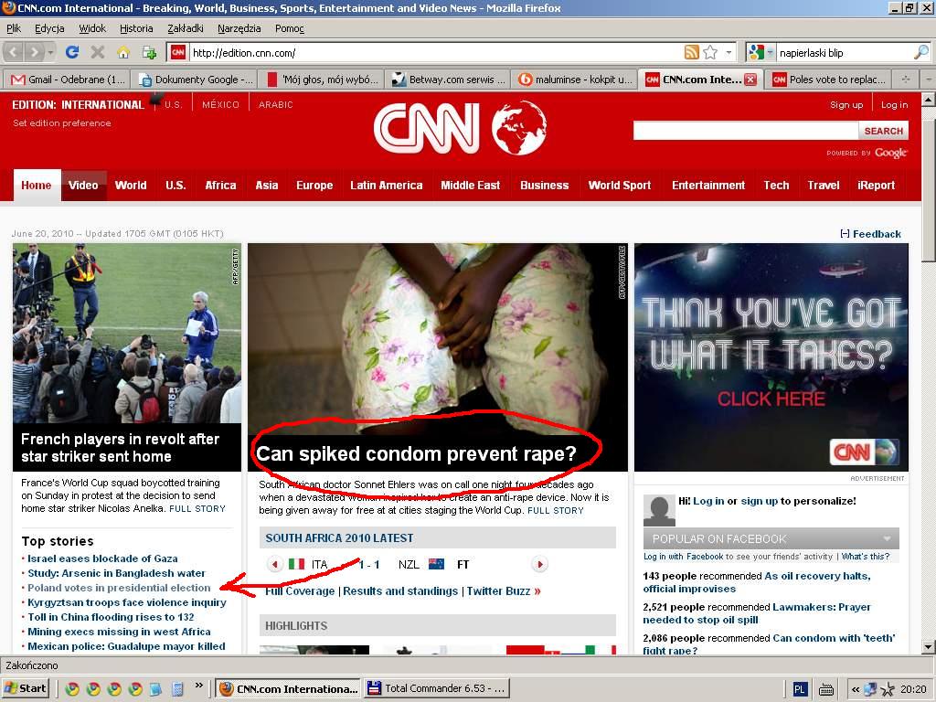The image size is (936, 702).
Task: Click the stop loading X icon
Action: tap(97, 52)
